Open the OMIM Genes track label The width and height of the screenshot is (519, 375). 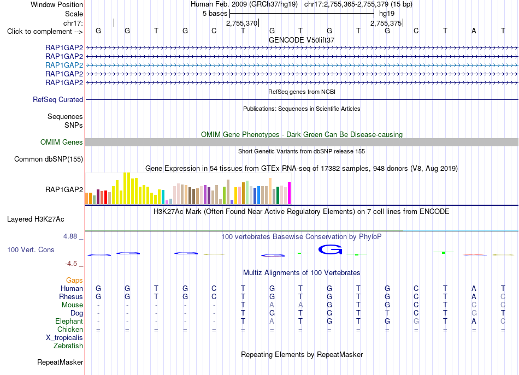[61, 142]
